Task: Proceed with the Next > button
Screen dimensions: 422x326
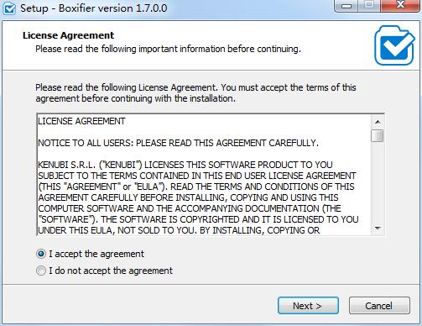Action: (x=308, y=306)
